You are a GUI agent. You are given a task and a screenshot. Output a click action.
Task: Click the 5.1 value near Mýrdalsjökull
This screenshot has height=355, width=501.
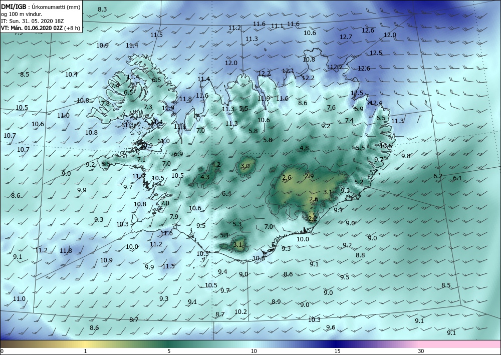coord(224,235)
